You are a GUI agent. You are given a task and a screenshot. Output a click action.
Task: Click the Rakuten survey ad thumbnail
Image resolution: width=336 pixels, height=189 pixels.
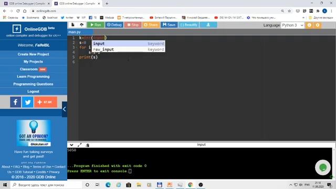coord(34,133)
